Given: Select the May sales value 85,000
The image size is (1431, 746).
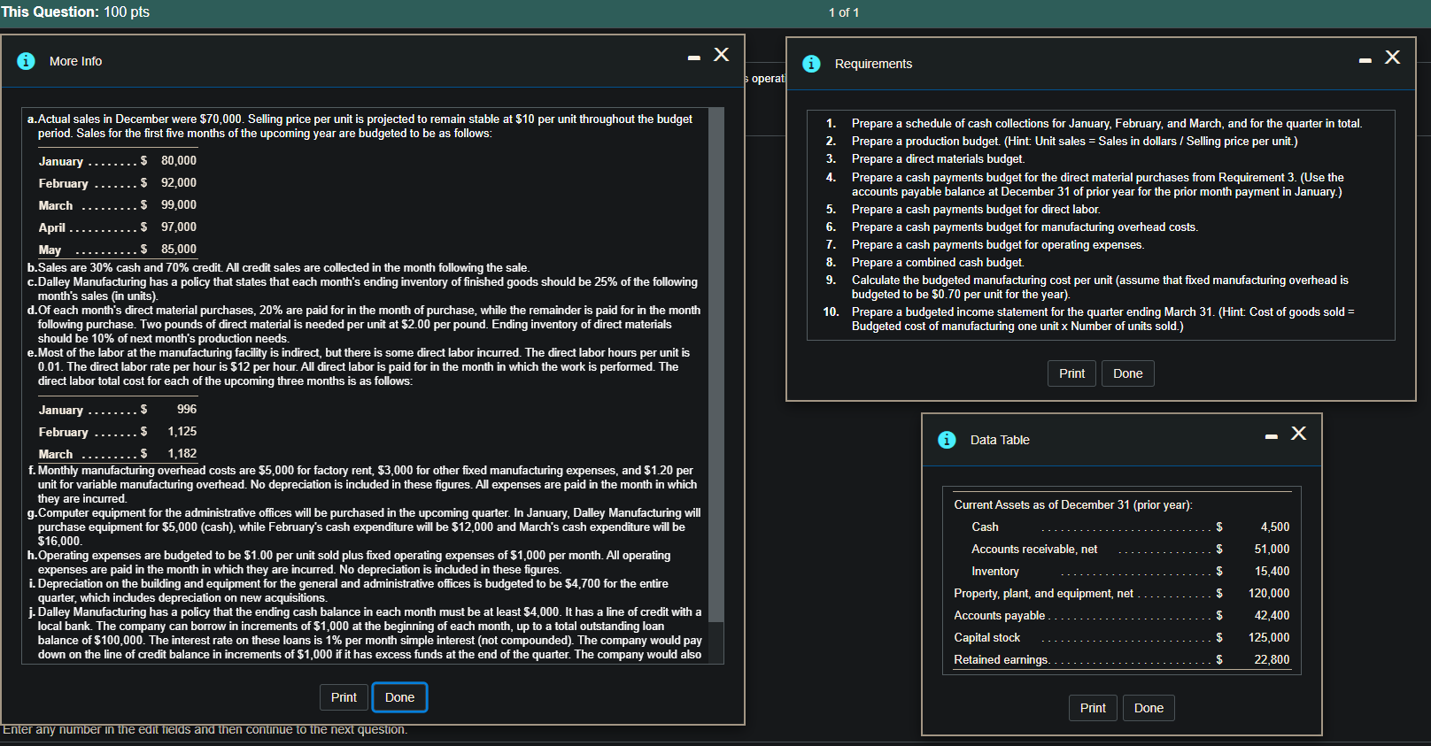Looking at the screenshot, I should pos(179,249).
